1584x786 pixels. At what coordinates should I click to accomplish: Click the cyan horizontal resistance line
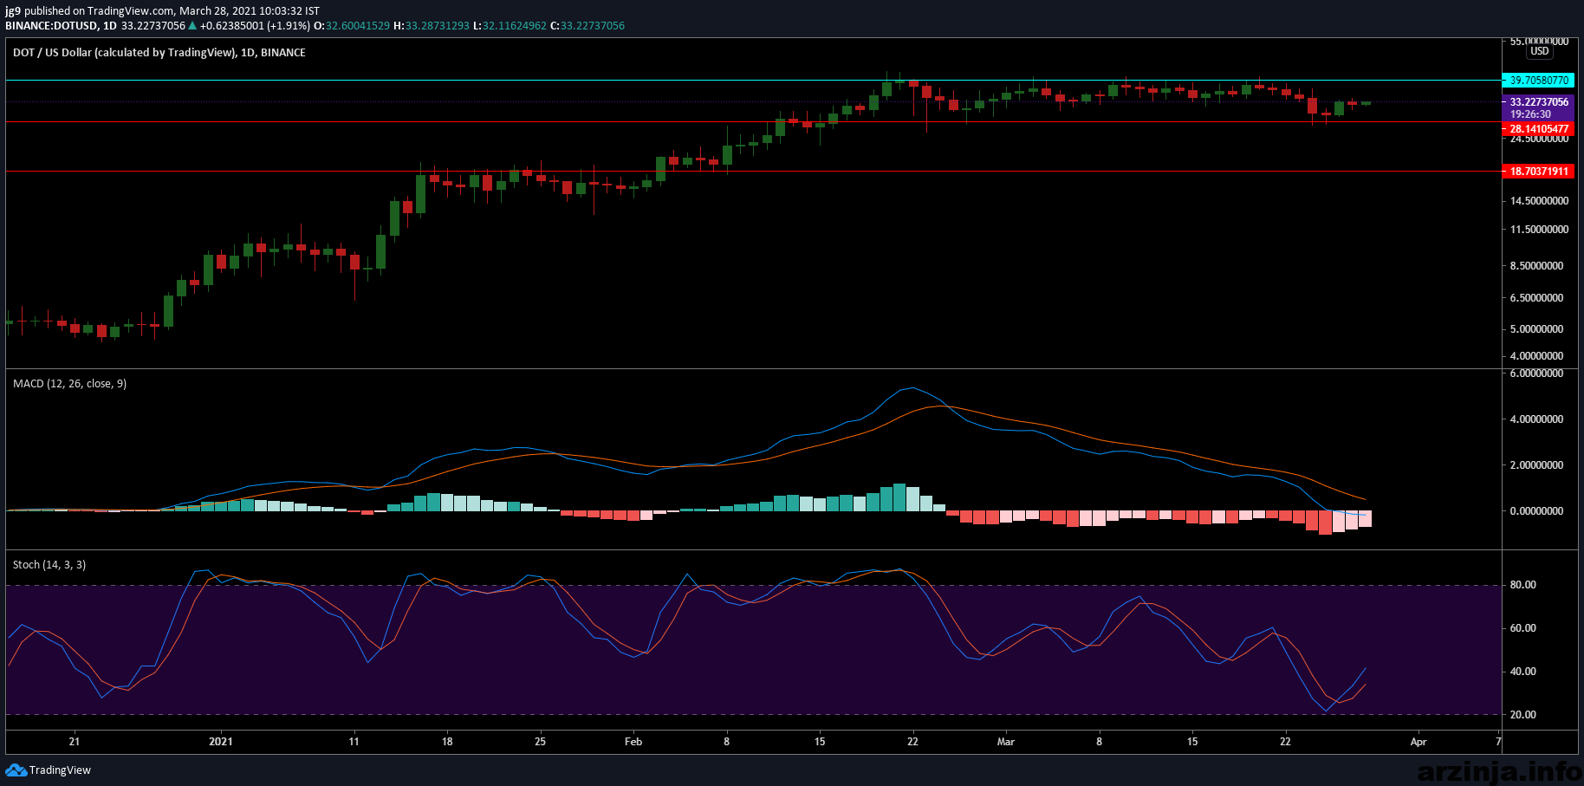(752, 80)
